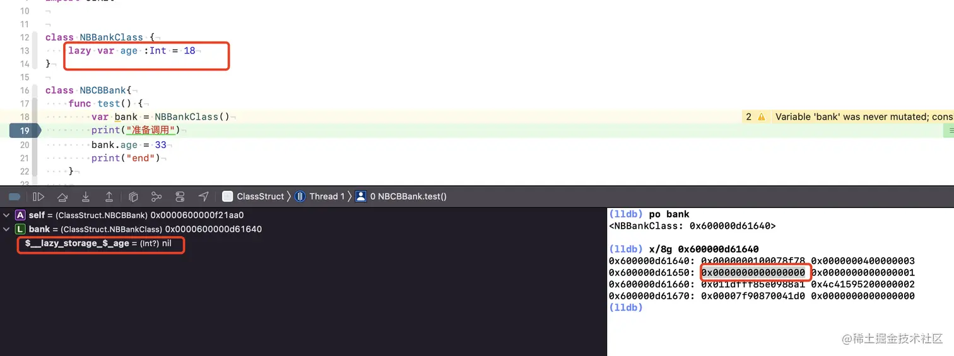Click 'NBBankClass' class name on line 12
The height and width of the screenshot is (356, 954).
[x=111, y=37]
